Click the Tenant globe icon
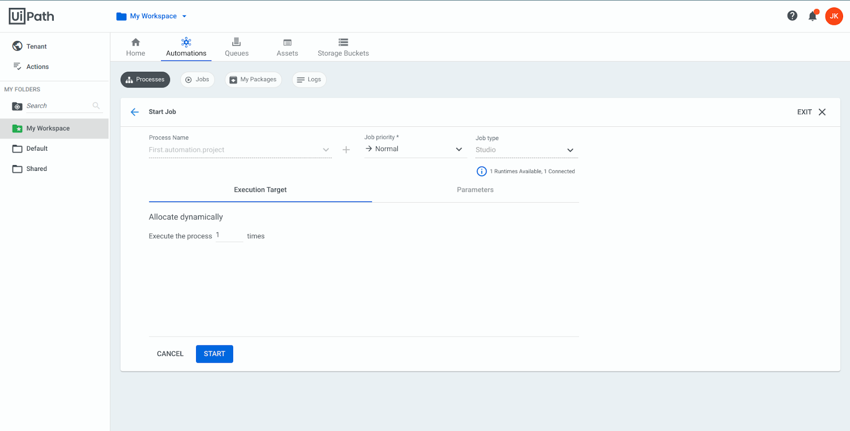This screenshot has height=431, width=850. point(18,46)
